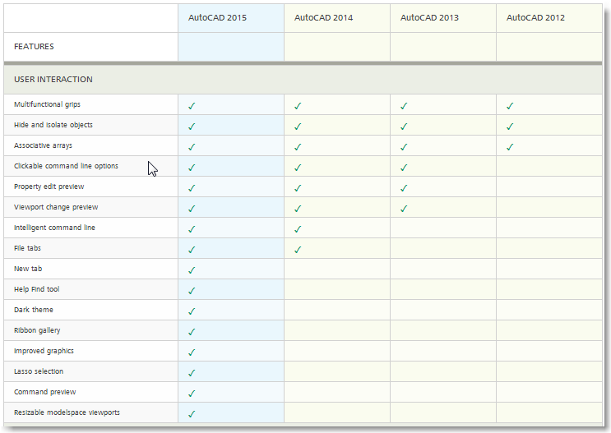Click AutoCAD 2015 checkmark for Lasso selection

coord(192,373)
